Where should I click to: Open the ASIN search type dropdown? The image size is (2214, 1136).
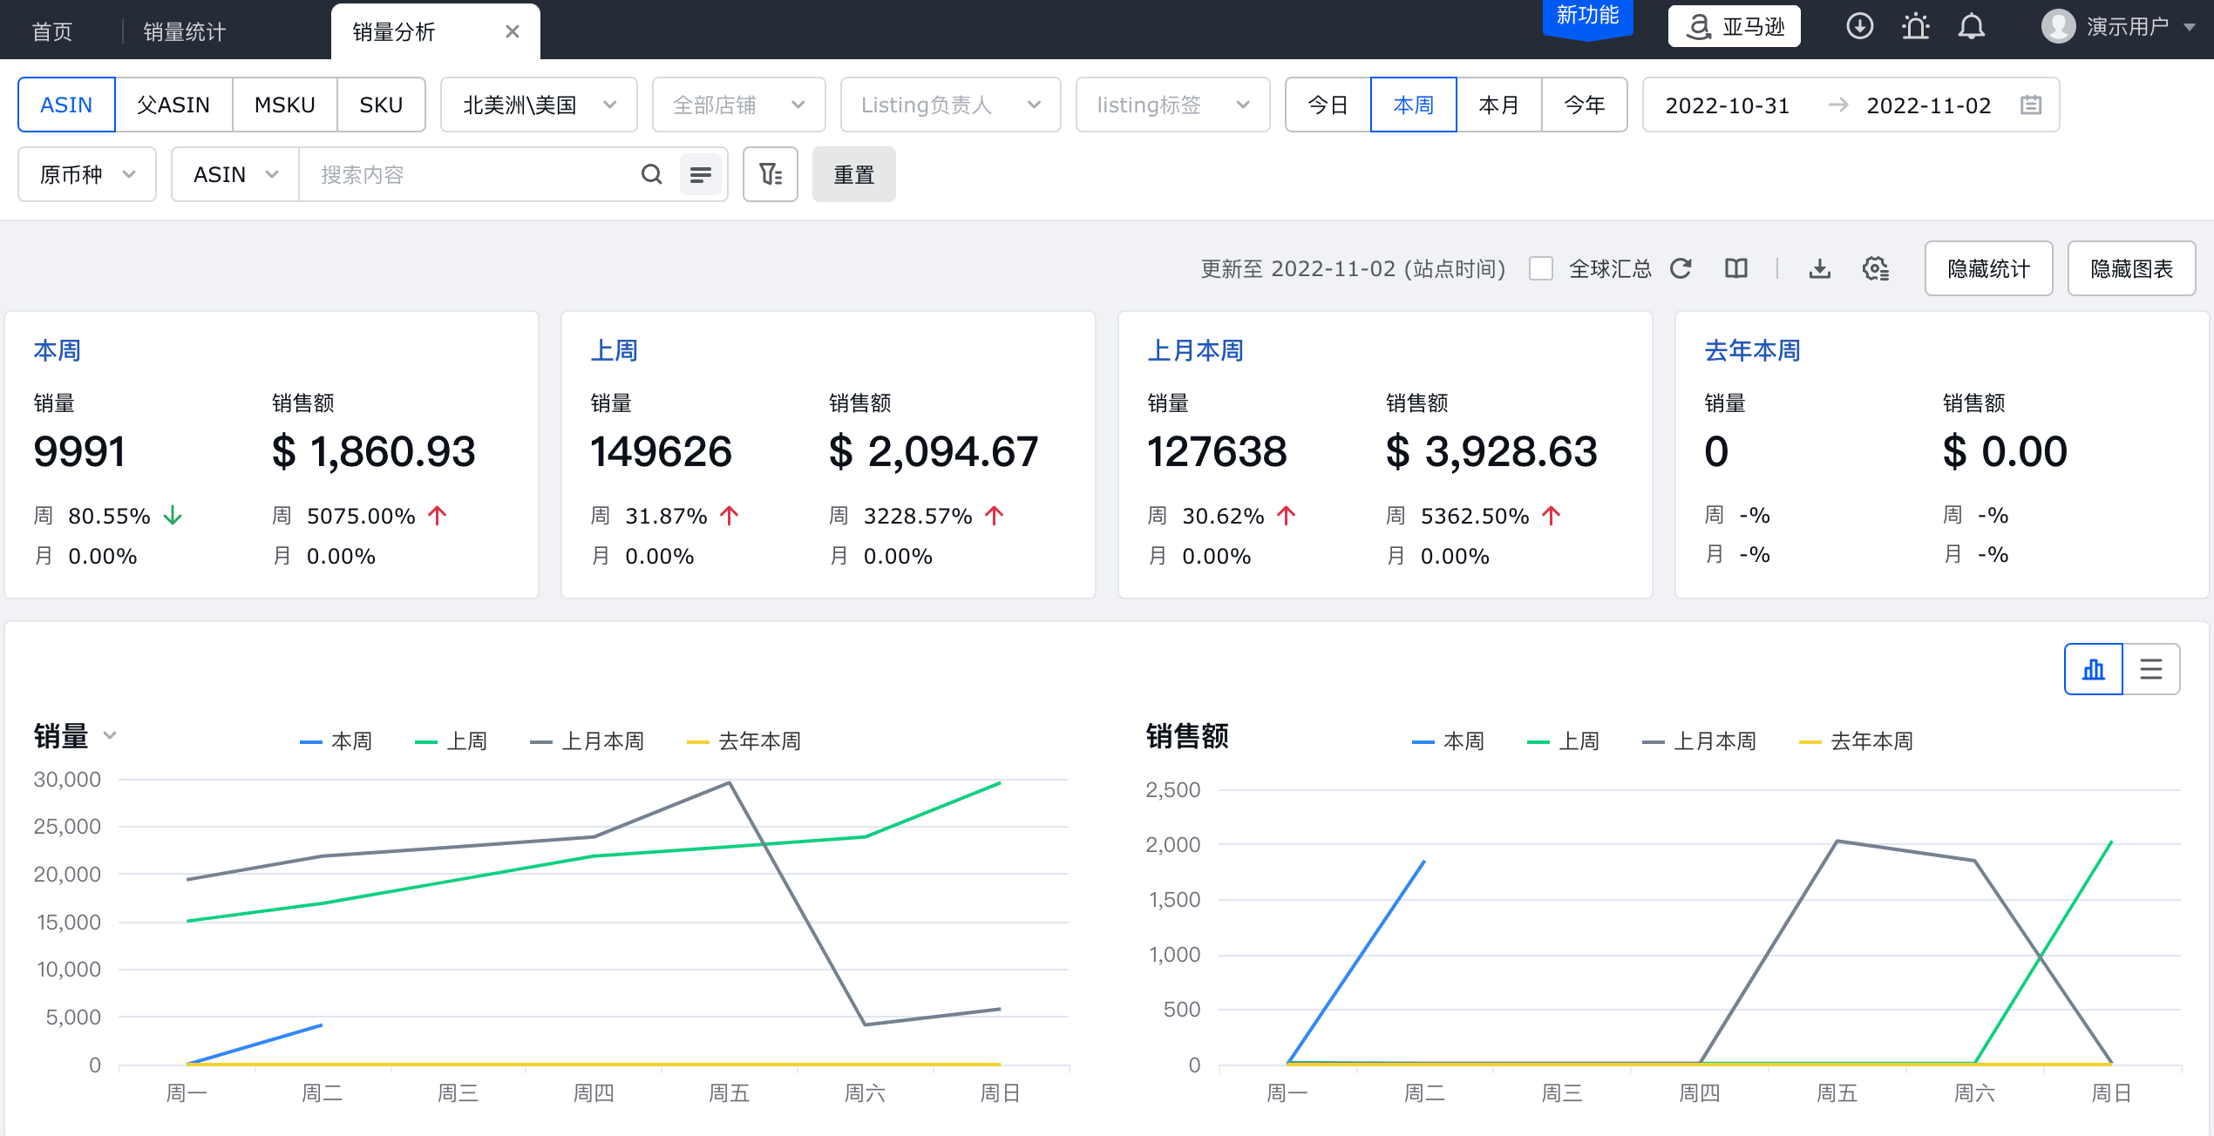(235, 174)
